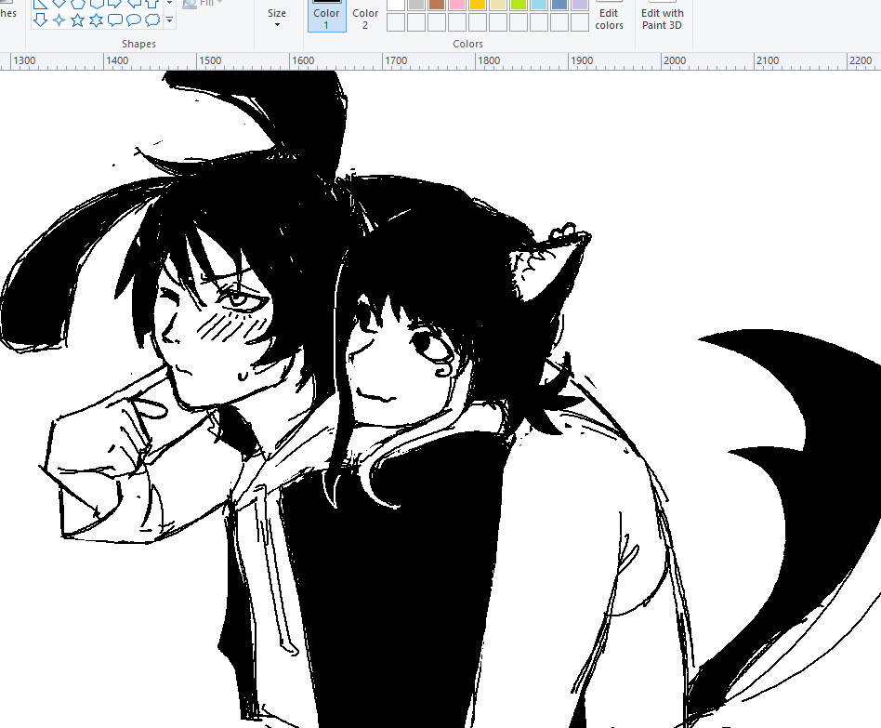The height and width of the screenshot is (728, 881).
Task: Pick the white color swatch
Action: [396, 4]
